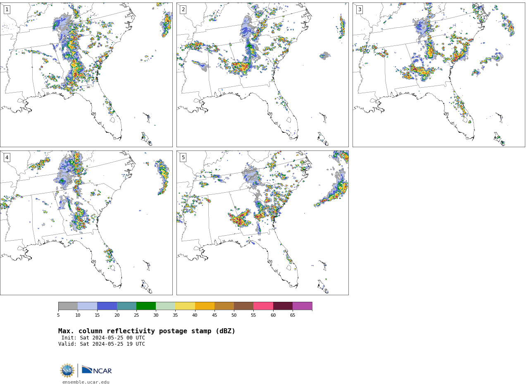Click the panel number 3 label box
Image resolution: width=529 pixels, height=387 pixels.
359,10
